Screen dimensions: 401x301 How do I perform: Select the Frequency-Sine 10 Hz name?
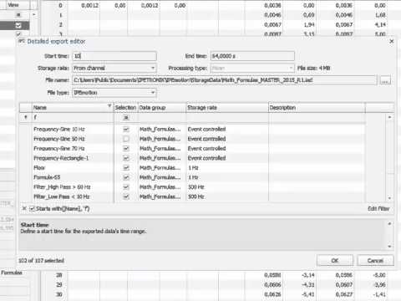click(x=59, y=129)
